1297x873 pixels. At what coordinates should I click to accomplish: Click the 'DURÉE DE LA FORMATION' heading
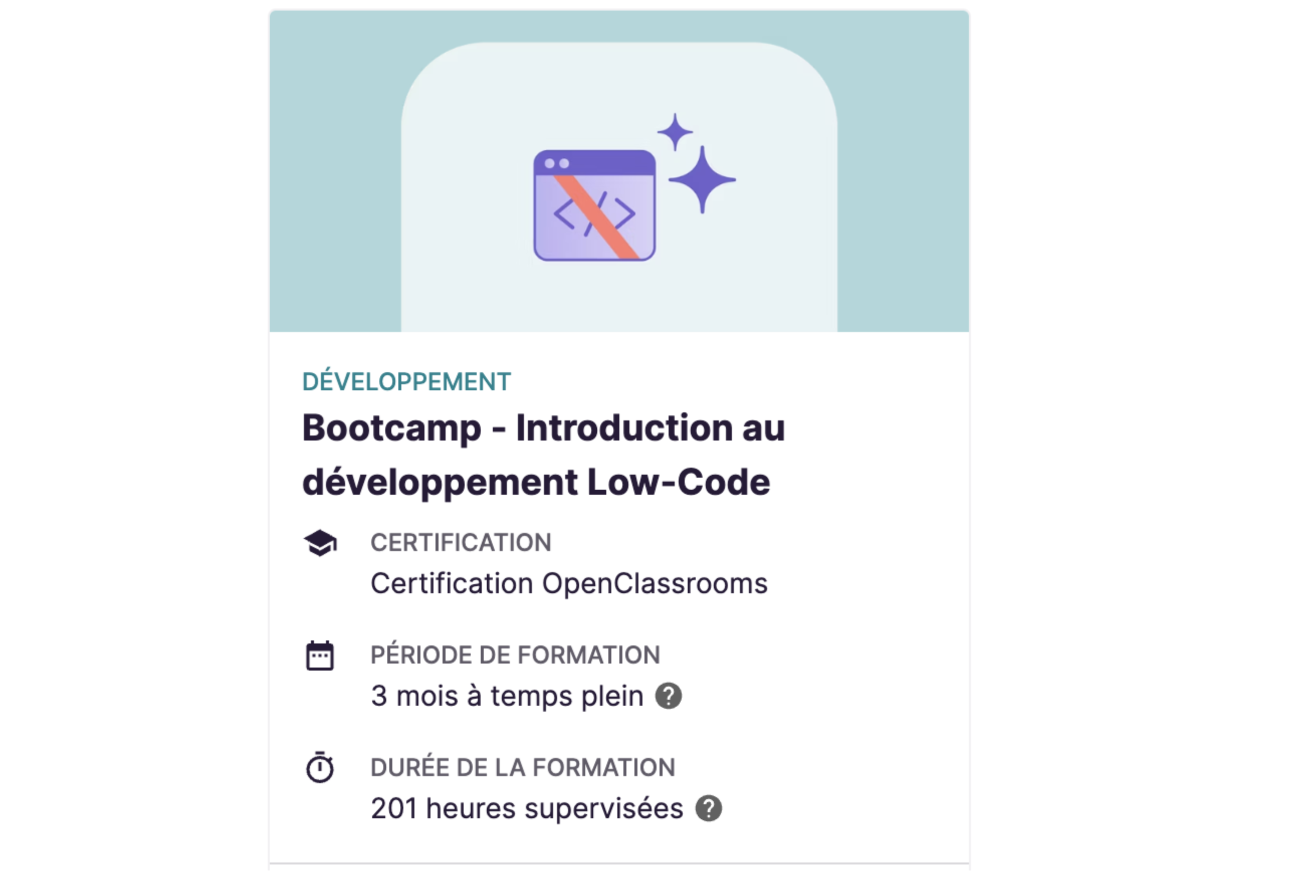tap(522, 767)
